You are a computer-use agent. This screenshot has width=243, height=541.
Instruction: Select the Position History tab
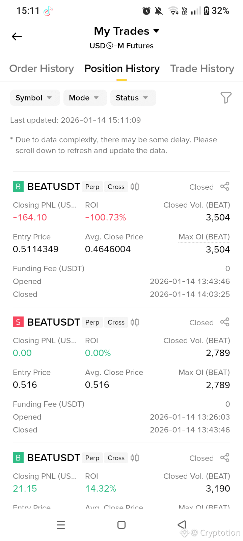click(x=122, y=69)
